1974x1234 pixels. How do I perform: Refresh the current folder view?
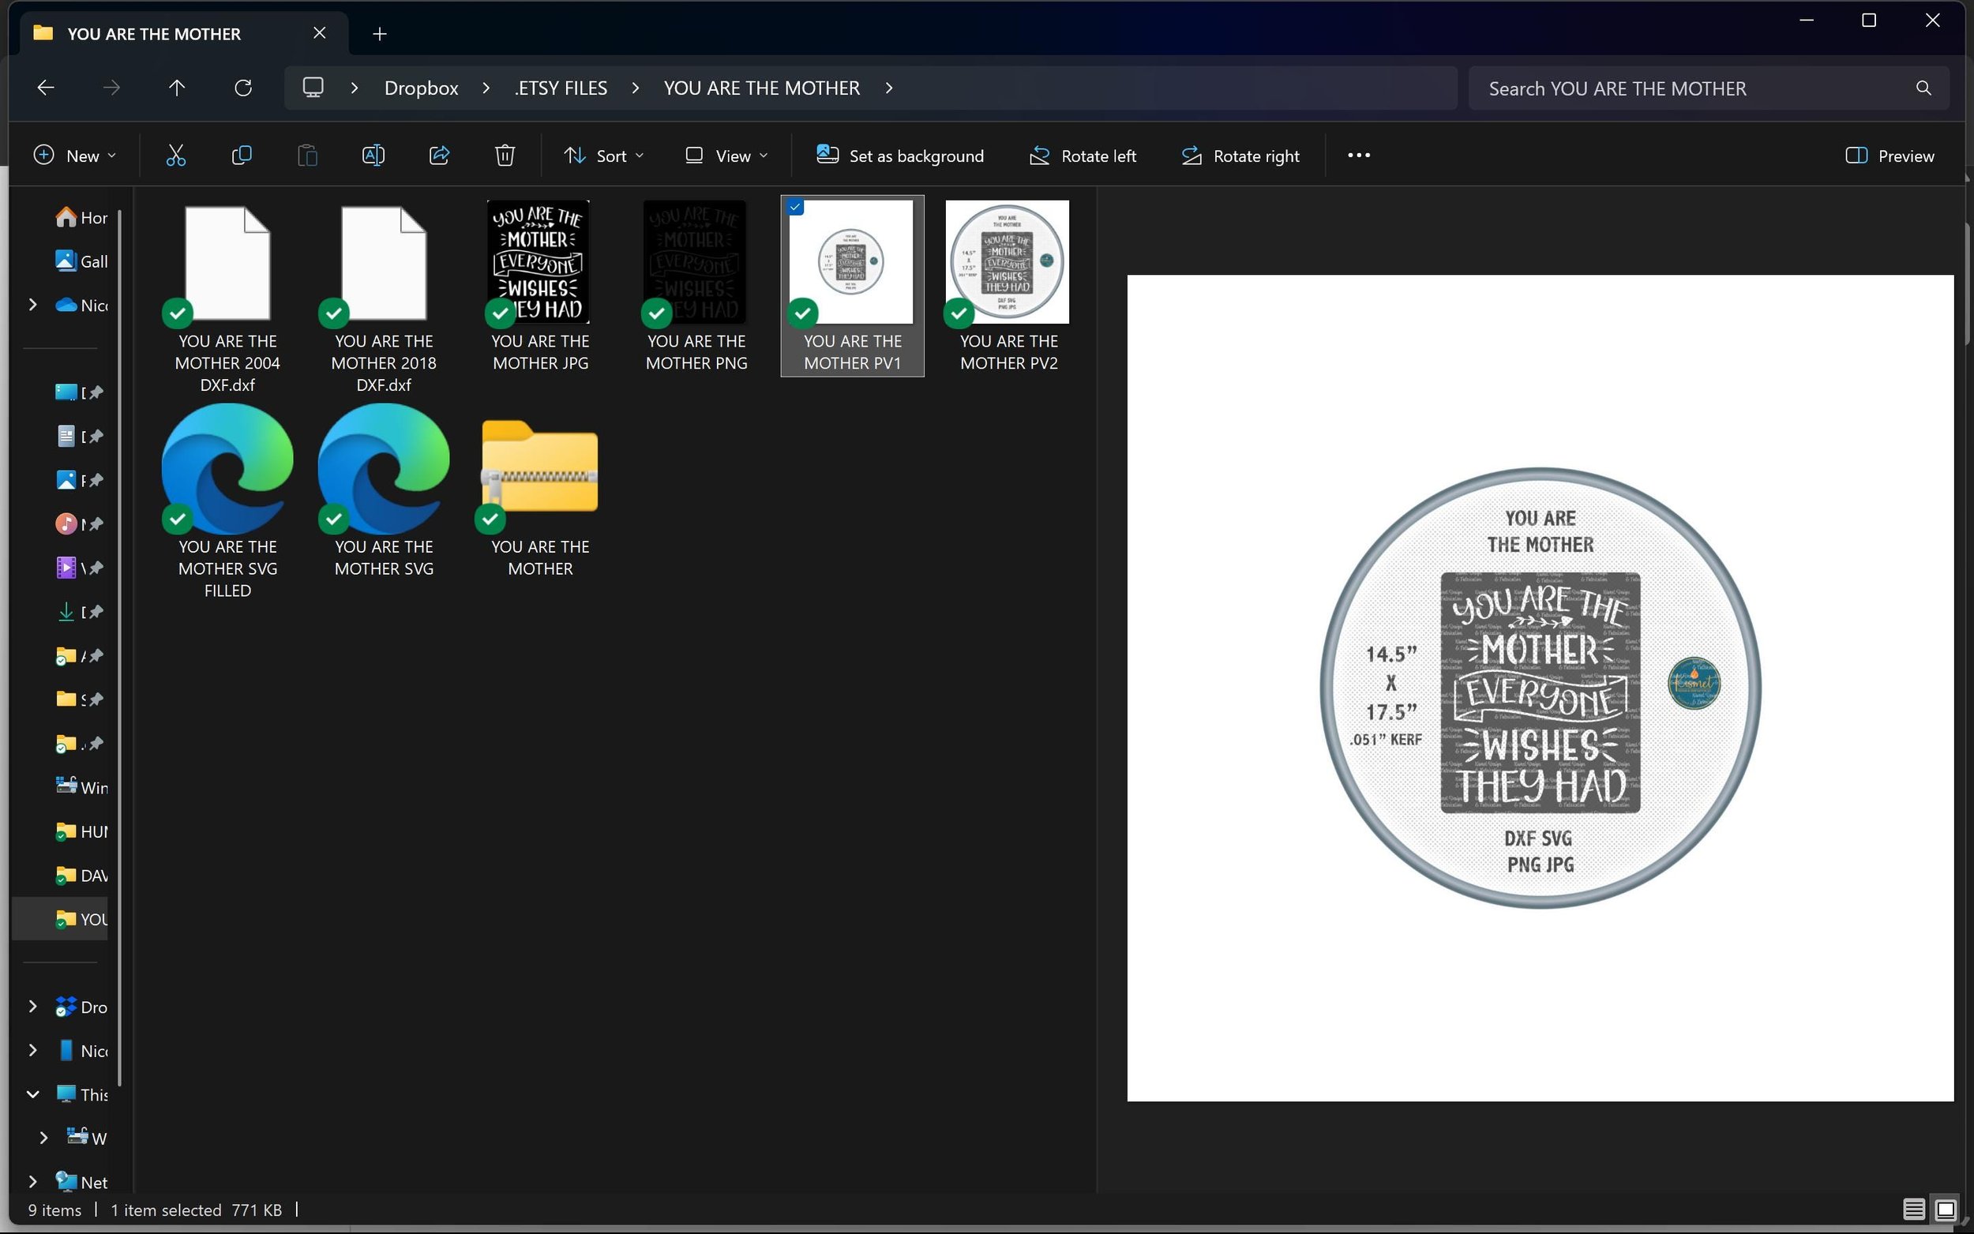(243, 88)
